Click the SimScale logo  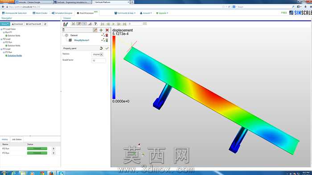click(300, 13)
